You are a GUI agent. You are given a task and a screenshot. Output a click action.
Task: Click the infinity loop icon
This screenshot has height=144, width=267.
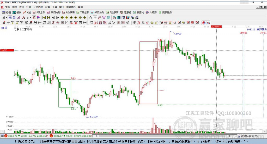point(208,23)
